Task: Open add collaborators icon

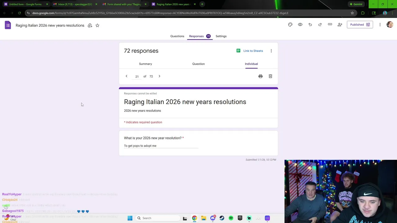Action: pos(340,25)
